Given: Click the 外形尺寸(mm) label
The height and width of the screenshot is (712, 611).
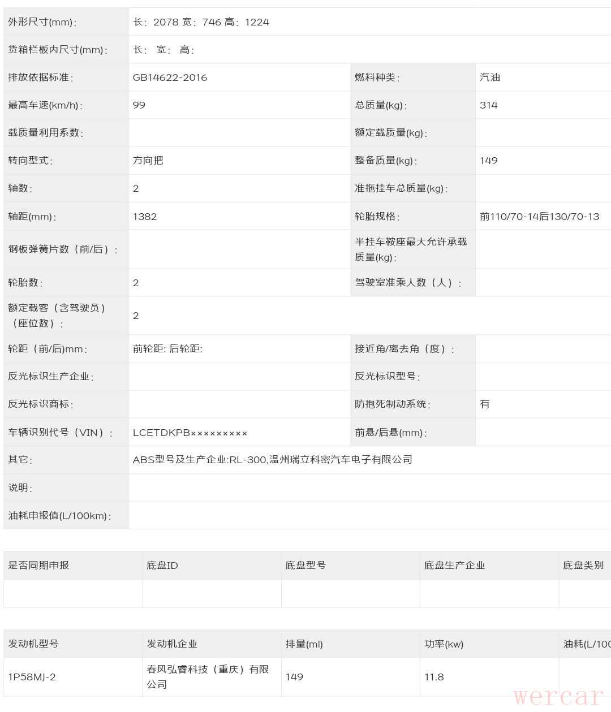Looking at the screenshot, I should [x=42, y=22].
